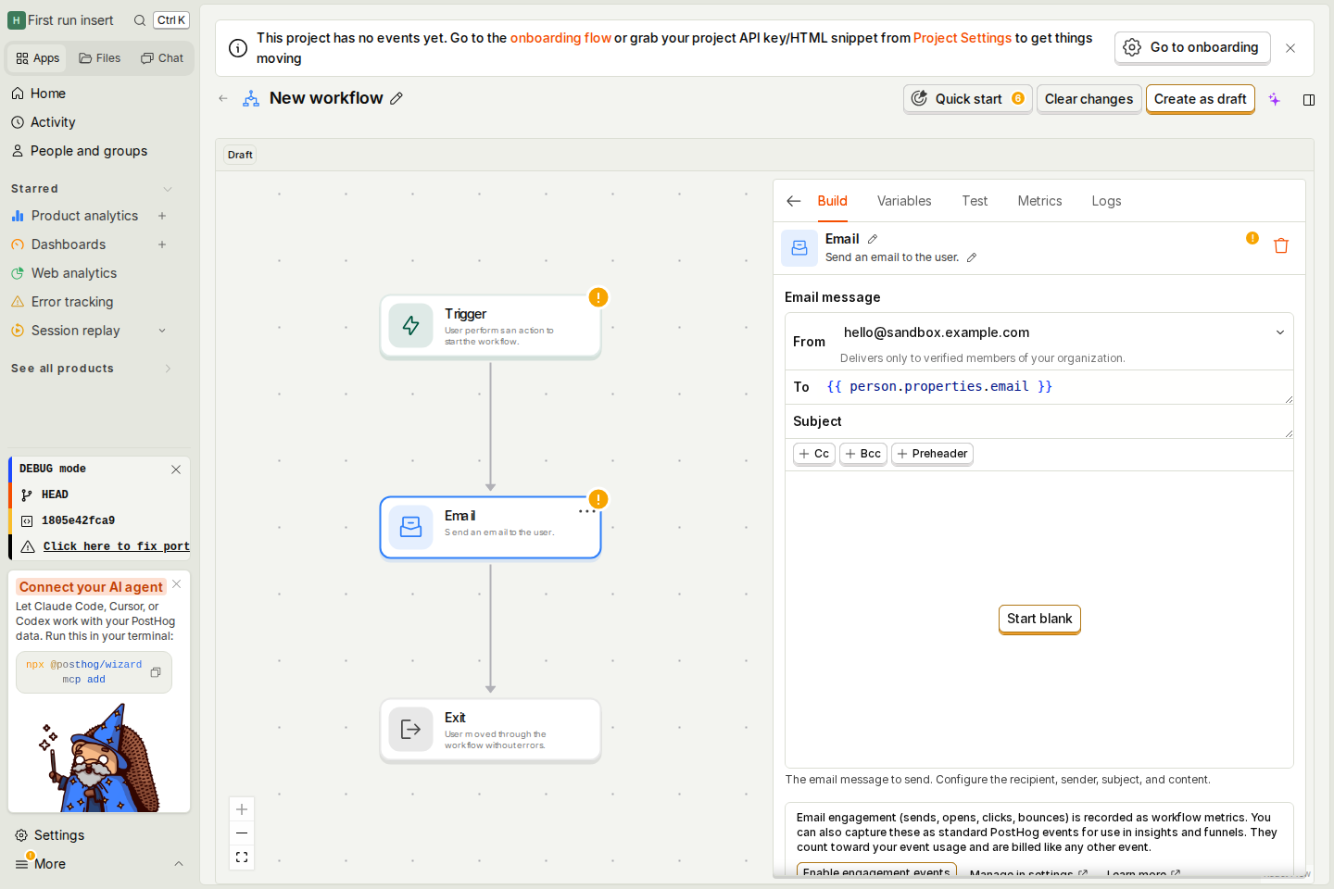Delete the Email step with trash icon

pos(1281,245)
